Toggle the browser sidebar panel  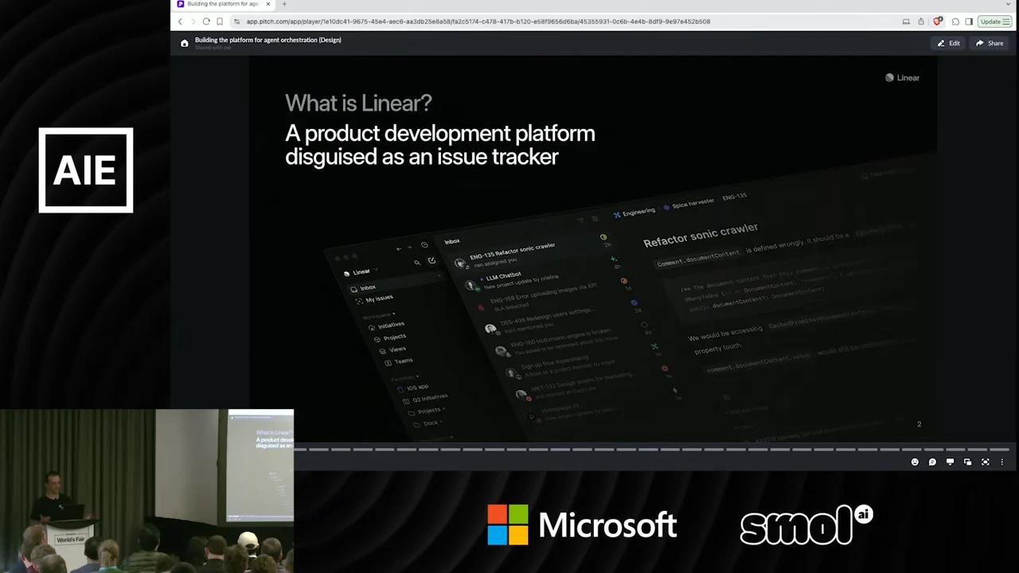click(969, 21)
